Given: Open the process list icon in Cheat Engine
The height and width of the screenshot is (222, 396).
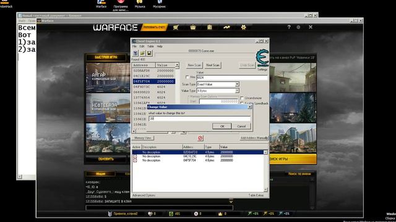Looking at the screenshot, I should (x=136, y=53).
